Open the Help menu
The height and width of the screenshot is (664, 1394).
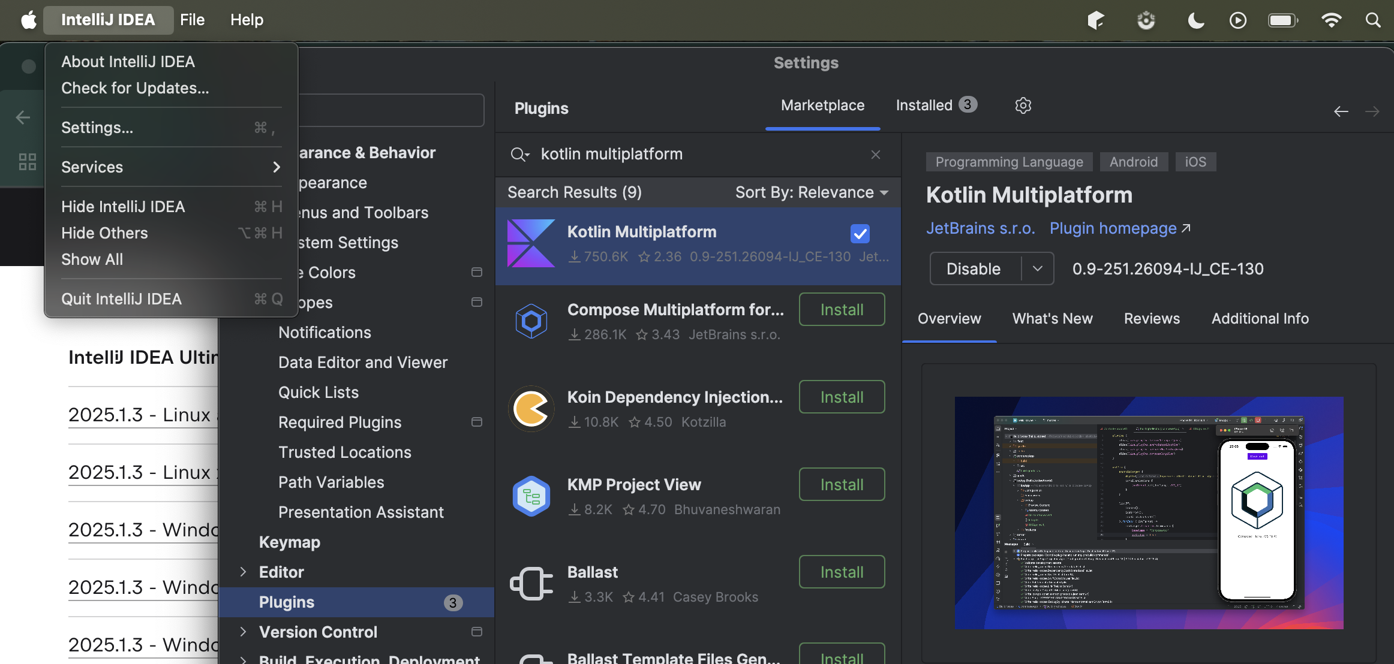tap(247, 20)
